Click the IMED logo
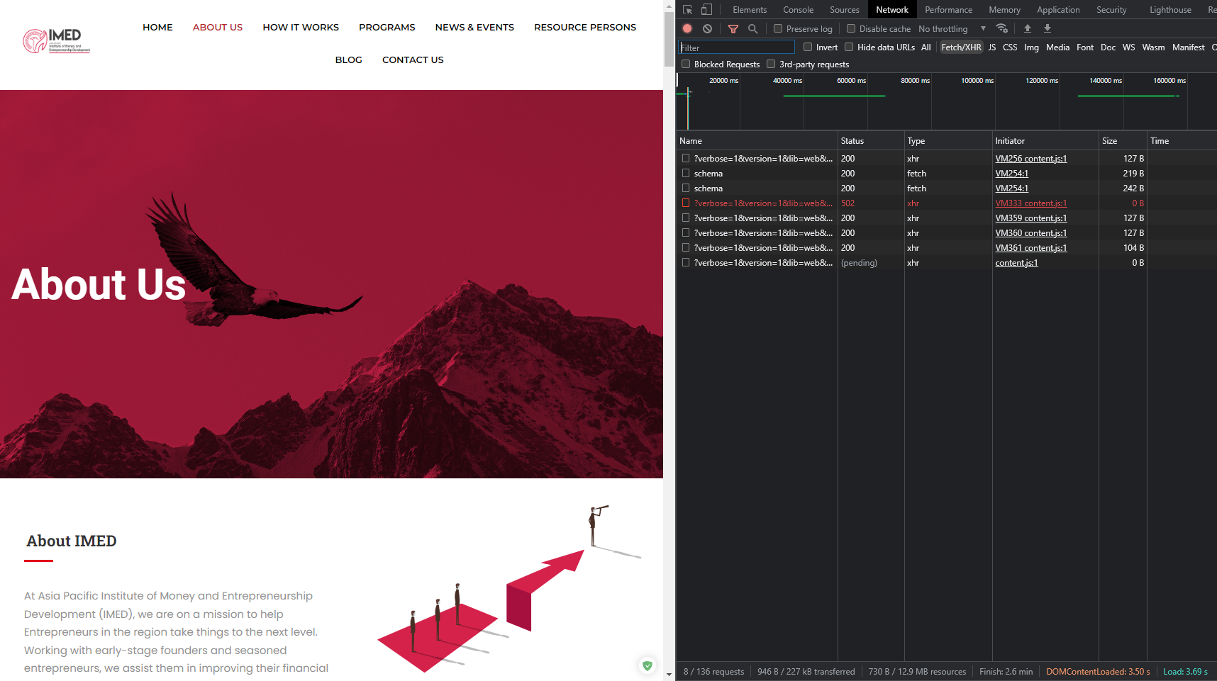This screenshot has height=681, width=1217. [x=57, y=41]
